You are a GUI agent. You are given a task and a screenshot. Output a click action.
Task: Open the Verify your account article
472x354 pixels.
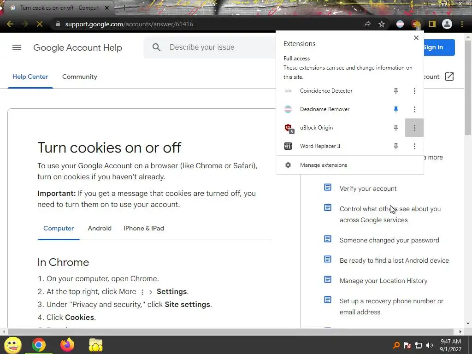click(368, 189)
